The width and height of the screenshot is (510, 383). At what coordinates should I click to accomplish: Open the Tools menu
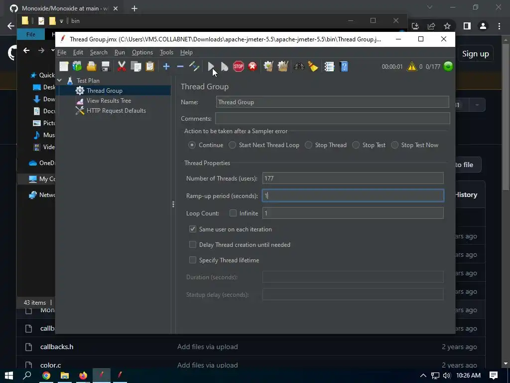pyautogui.click(x=166, y=52)
